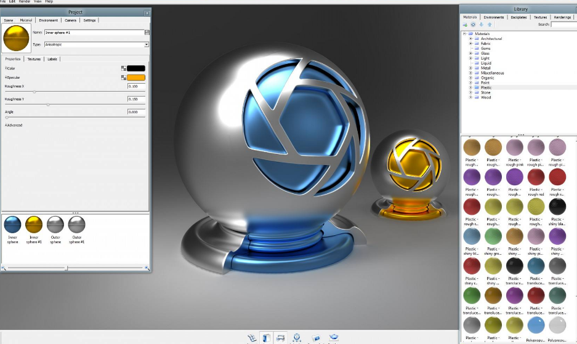Switch to the Camera tab in Project panel
Viewport: 577px width, 344px height.
(71, 20)
